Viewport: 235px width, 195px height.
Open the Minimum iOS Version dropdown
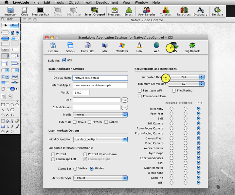(x=186, y=84)
